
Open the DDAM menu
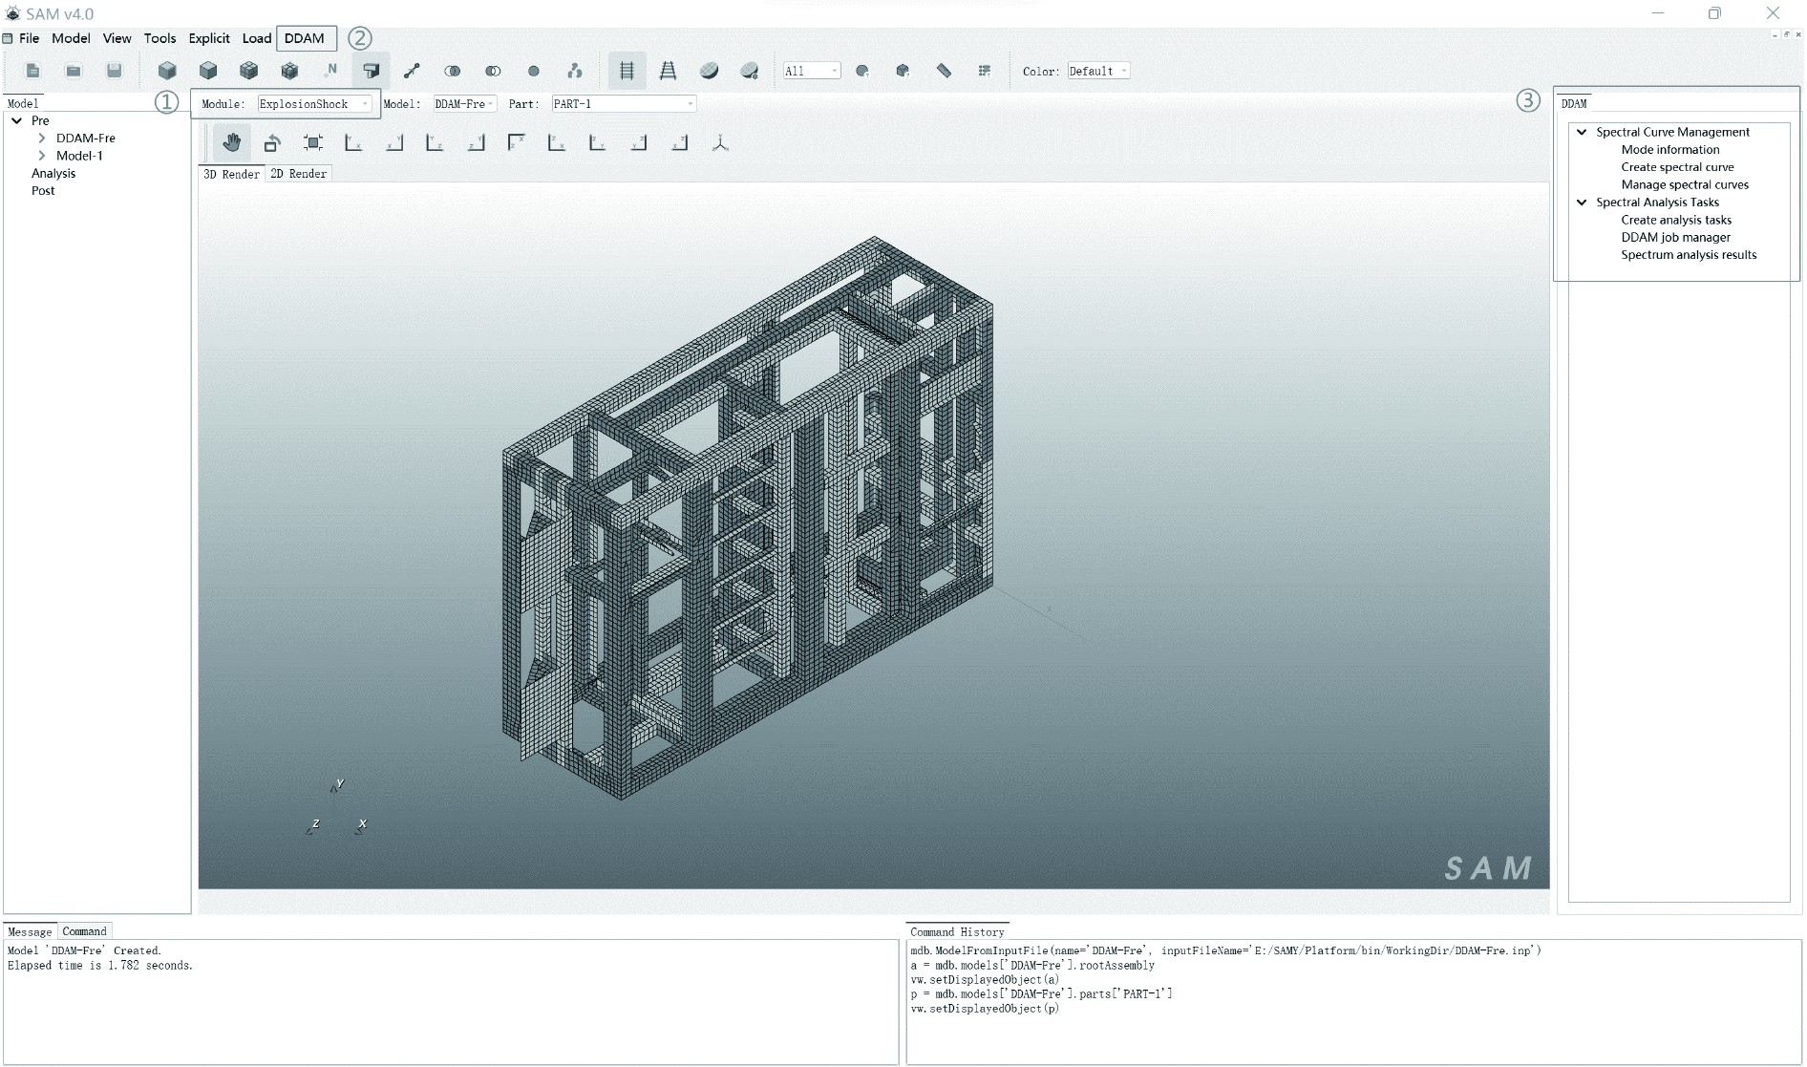point(305,38)
